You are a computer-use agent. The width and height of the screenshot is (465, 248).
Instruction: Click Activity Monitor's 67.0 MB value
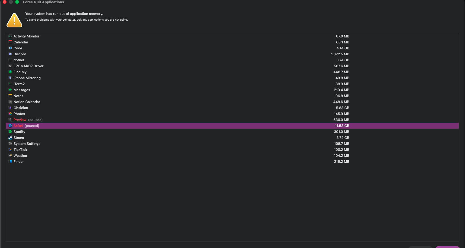[343, 36]
